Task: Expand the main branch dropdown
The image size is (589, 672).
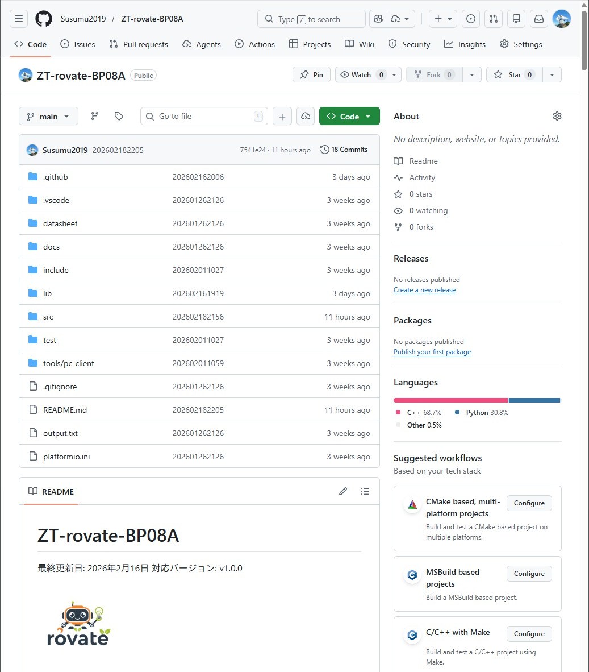Action: 48,116
